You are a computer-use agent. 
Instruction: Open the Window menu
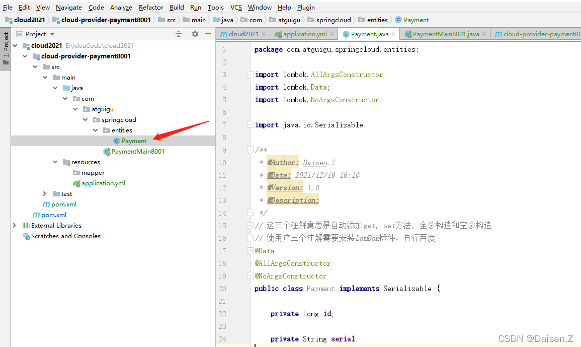click(260, 7)
